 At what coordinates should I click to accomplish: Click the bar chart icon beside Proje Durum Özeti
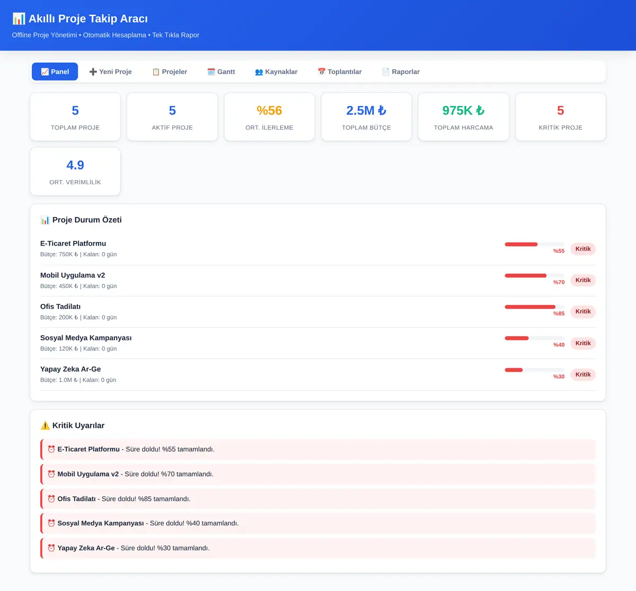(45, 220)
